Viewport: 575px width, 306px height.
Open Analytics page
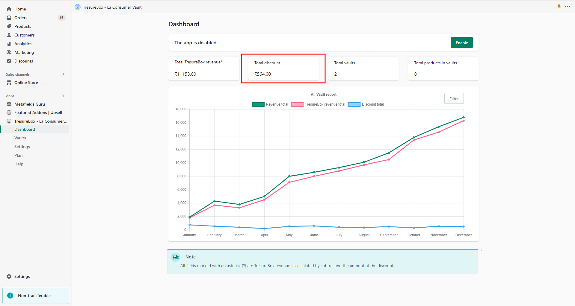pos(23,44)
